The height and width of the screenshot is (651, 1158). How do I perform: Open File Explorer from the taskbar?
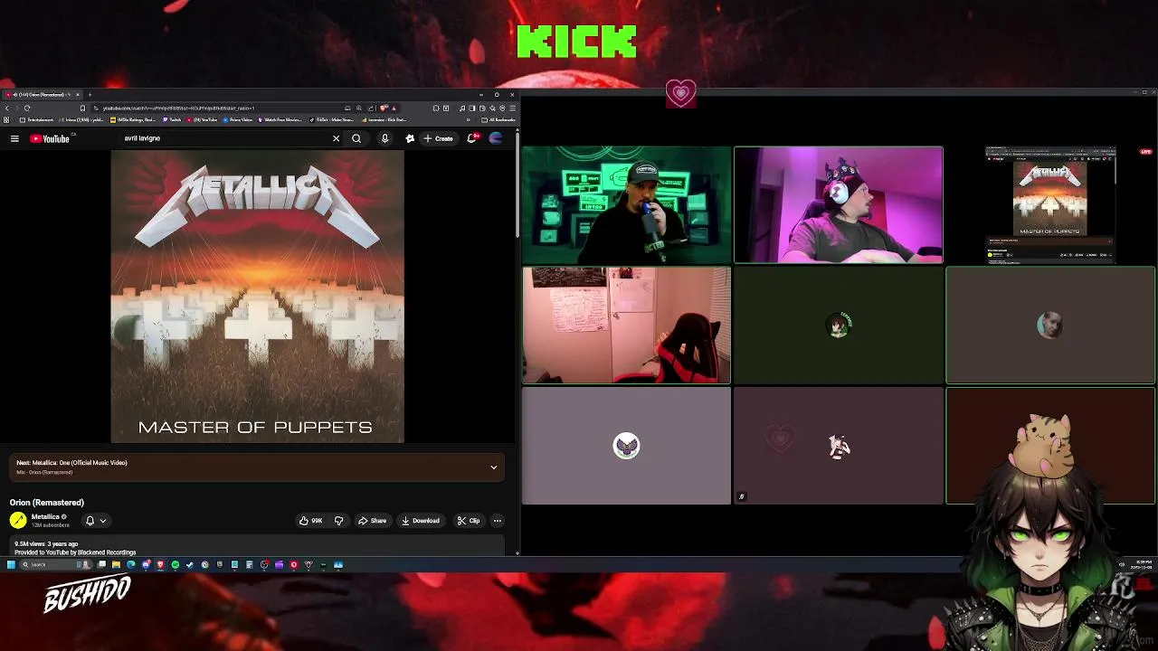pyautogui.click(x=116, y=564)
